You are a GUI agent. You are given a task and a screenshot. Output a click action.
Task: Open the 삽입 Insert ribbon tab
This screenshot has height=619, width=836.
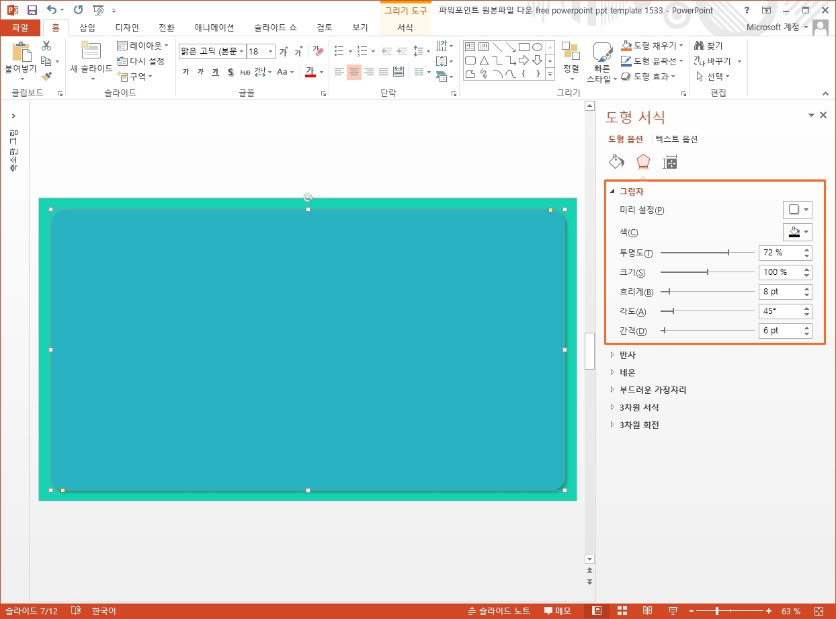(87, 28)
